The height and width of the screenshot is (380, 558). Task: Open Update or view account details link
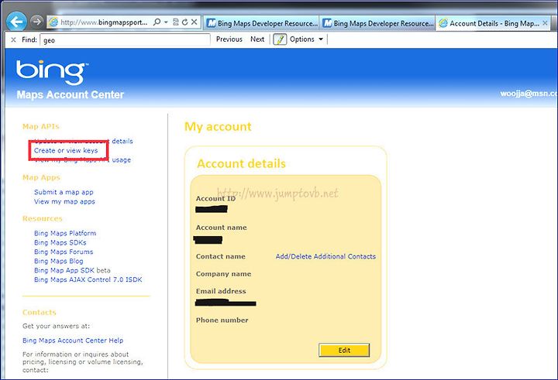pyautogui.click(x=83, y=141)
